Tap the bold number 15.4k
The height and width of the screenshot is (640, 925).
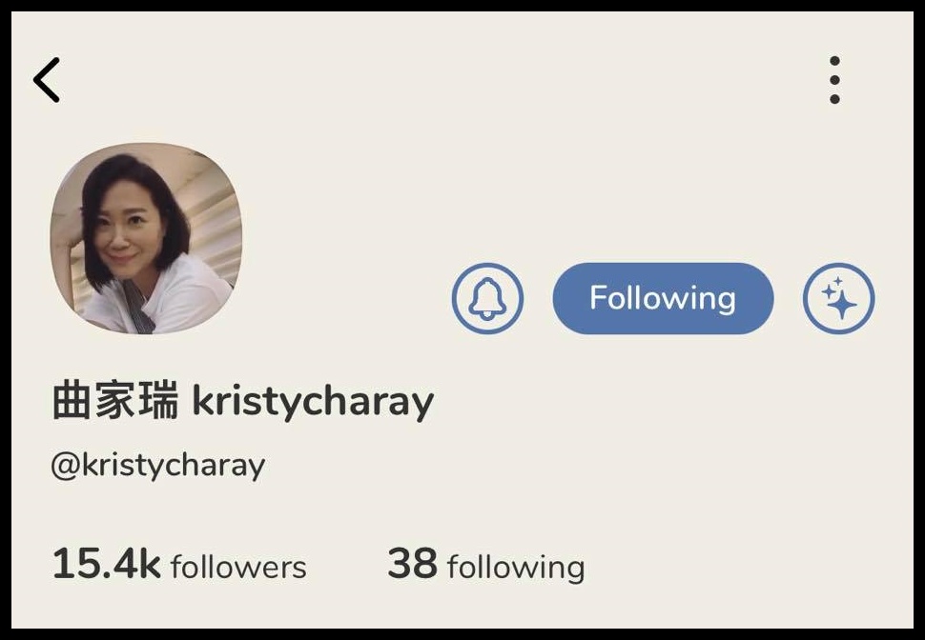[x=106, y=564]
